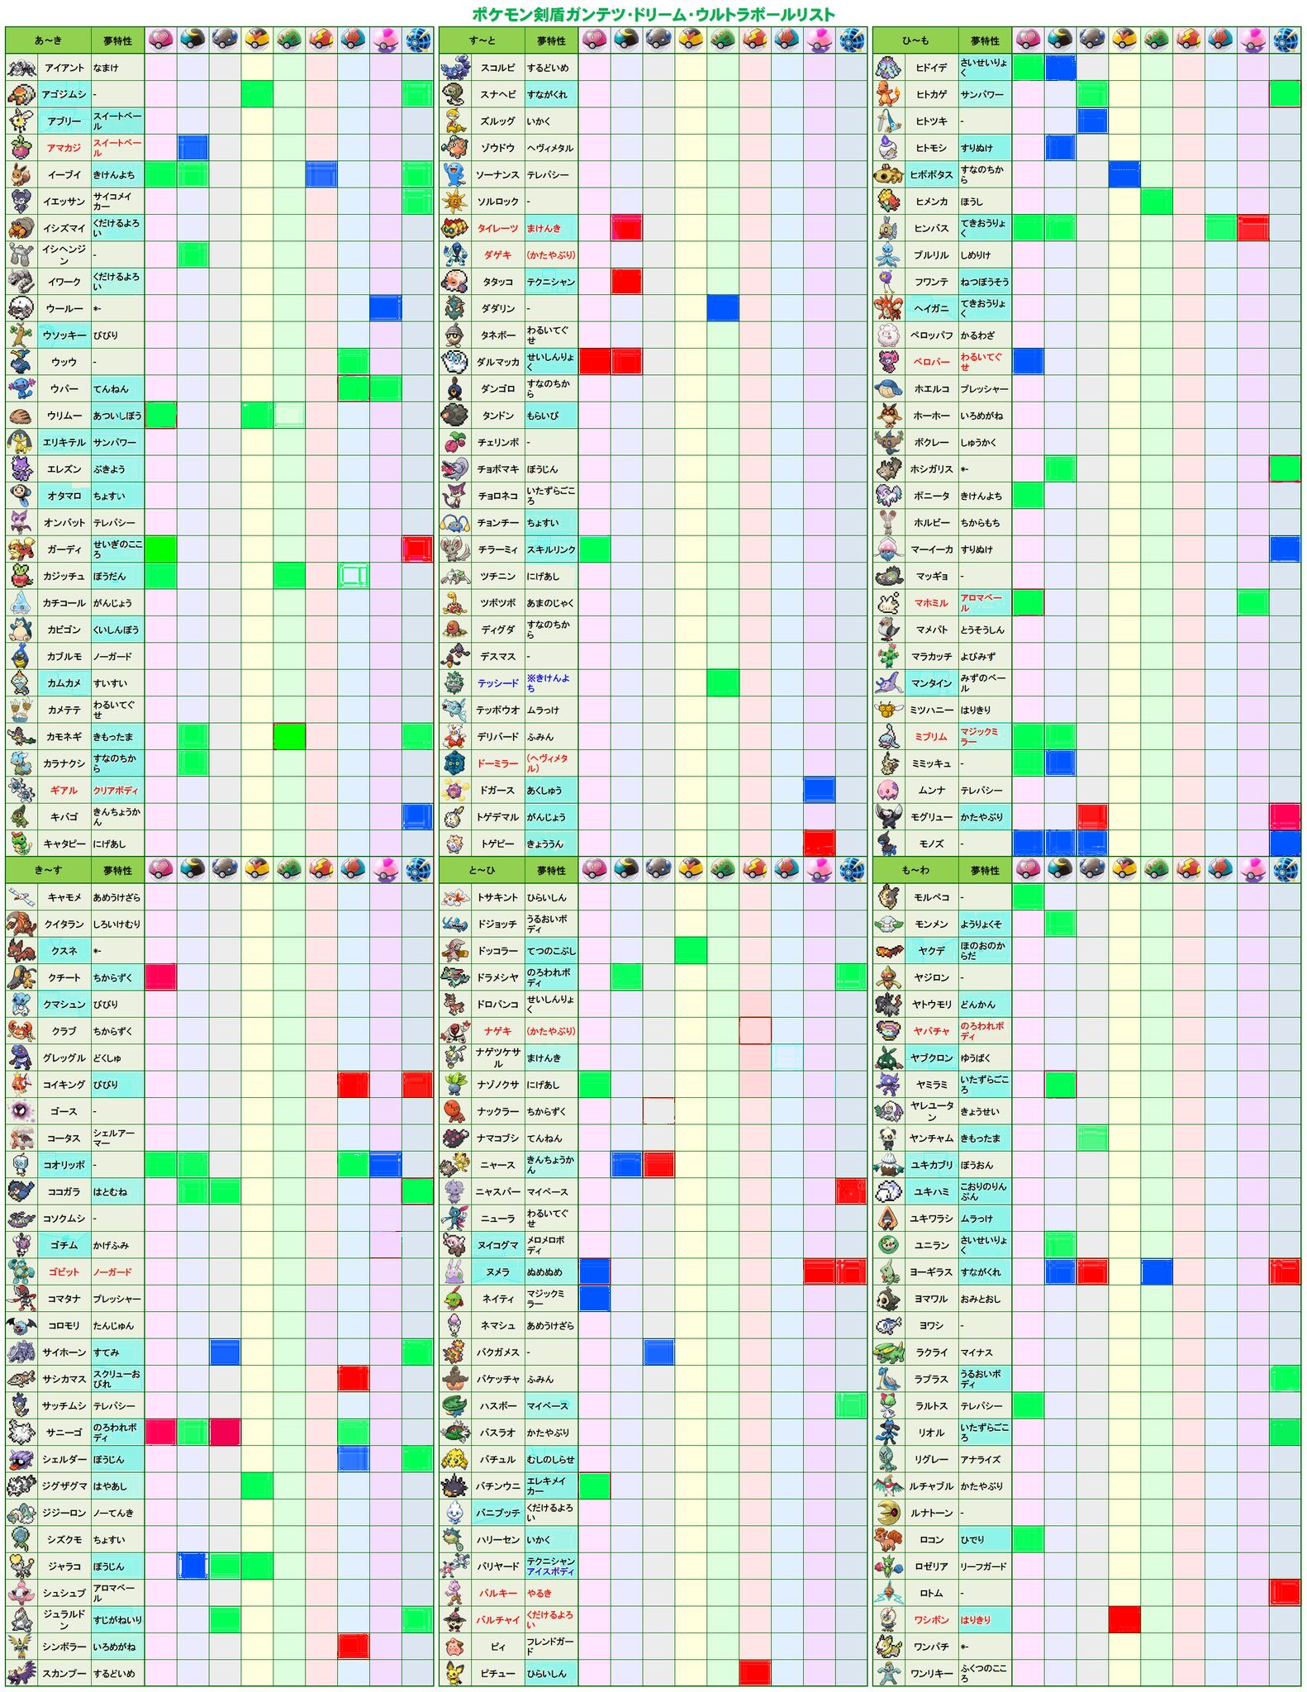Click the あ～き section header
This screenshot has height=1692, width=1307.
48,40
